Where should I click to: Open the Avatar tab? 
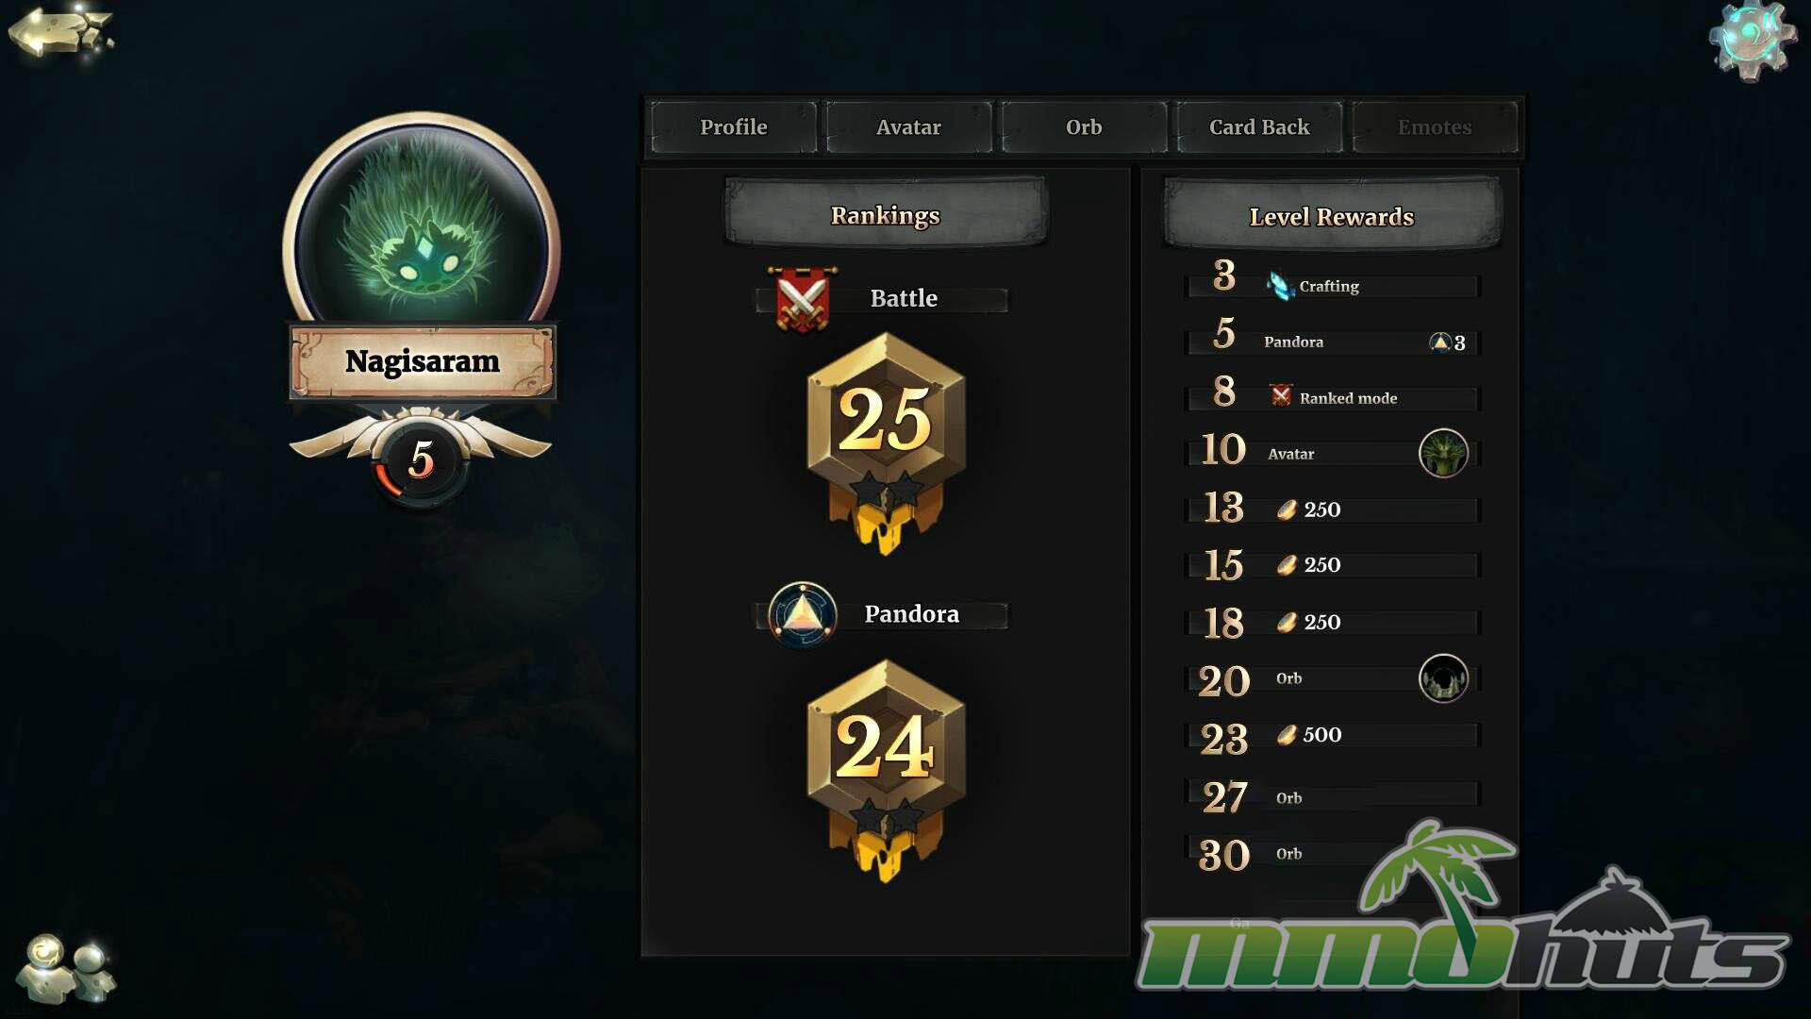pos(908,127)
